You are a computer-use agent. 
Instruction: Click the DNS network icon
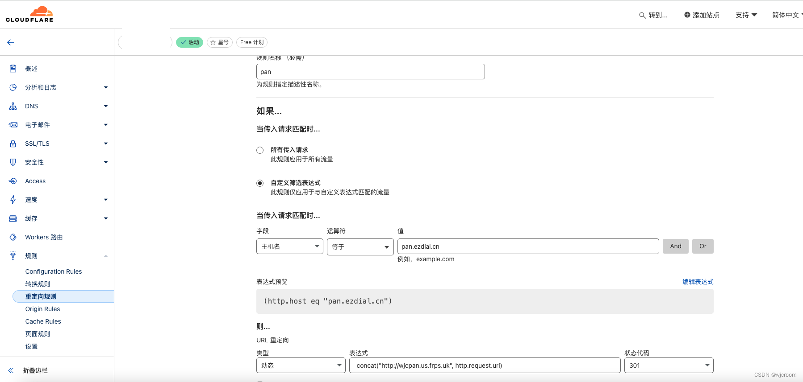[x=13, y=106]
